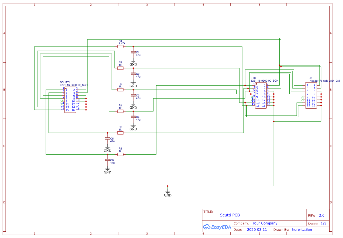Select resistor R3 with 1k value

click(120, 89)
